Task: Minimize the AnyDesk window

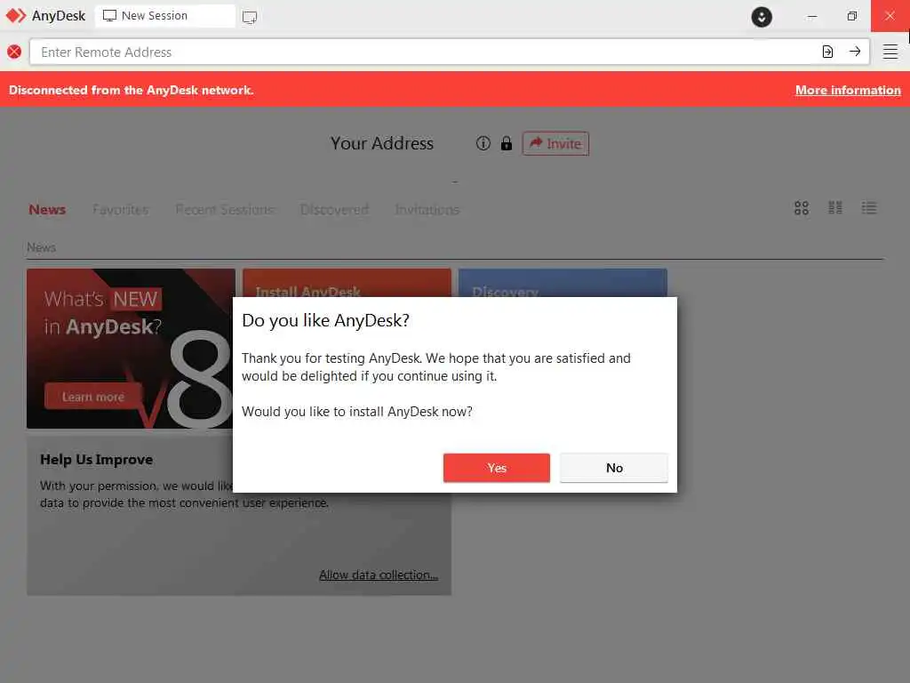Action: 812,16
